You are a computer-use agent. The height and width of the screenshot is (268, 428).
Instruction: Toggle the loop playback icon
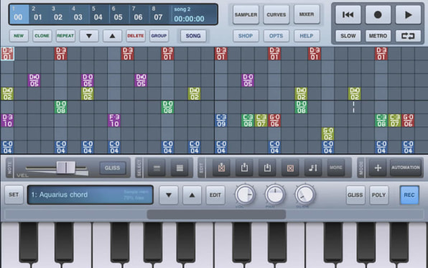click(408, 36)
